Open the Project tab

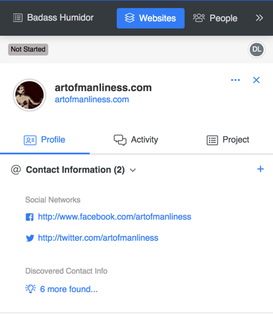[228, 140]
